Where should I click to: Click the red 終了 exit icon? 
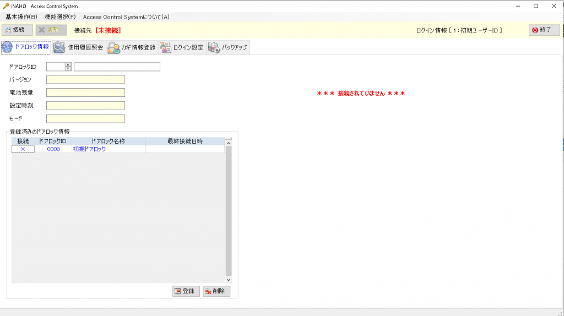[x=534, y=30]
